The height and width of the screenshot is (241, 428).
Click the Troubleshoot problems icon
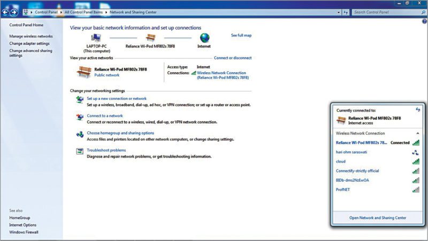79,152
